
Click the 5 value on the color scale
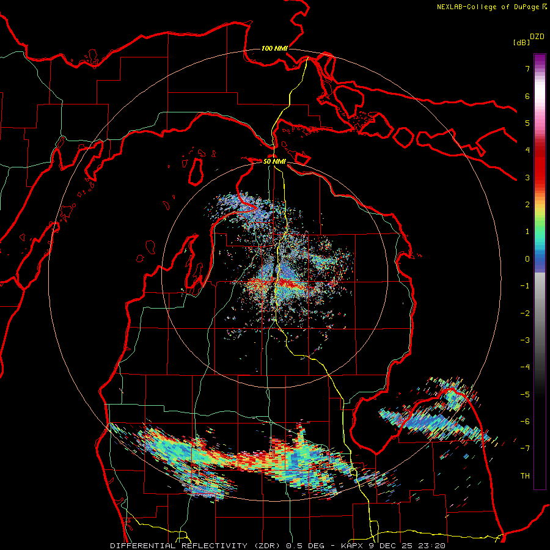tap(527, 123)
